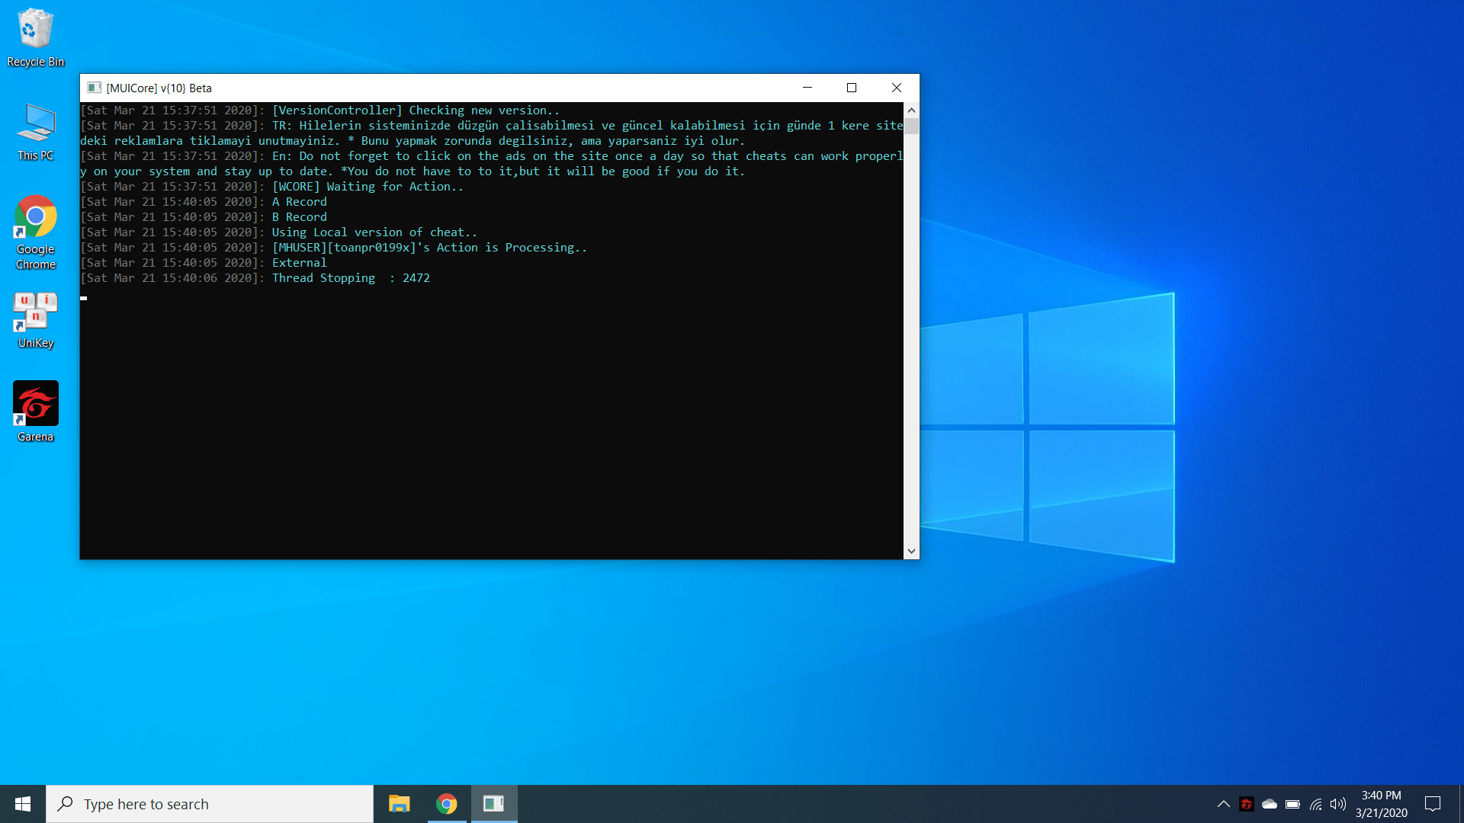This screenshot has width=1464, height=823.
Task: Click the '[WCORE] Waiting for Action..' line
Action: [368, 187]
